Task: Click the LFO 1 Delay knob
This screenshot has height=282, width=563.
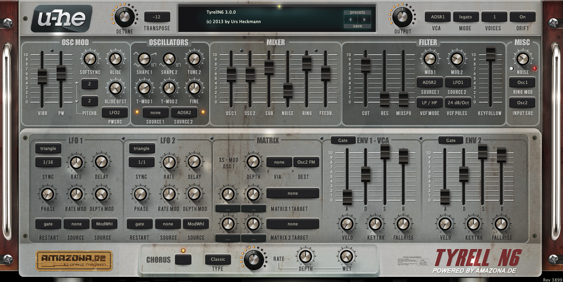Action: coord(101,163)
